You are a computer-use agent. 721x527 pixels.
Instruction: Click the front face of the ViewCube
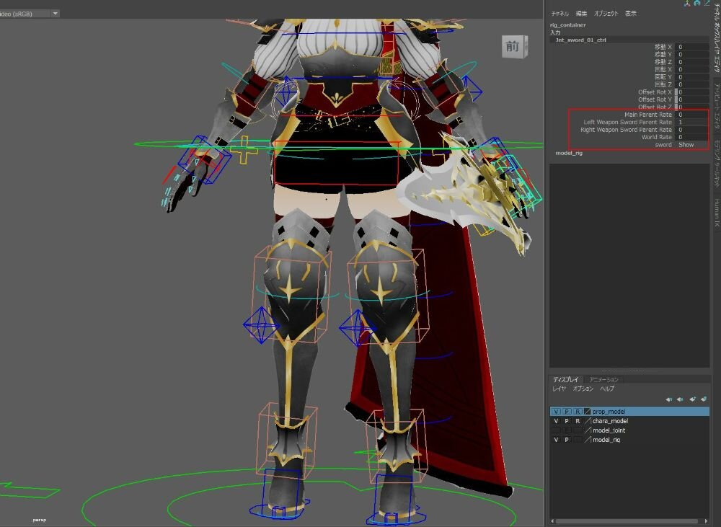pyautogui.click(x=512, y=47)
